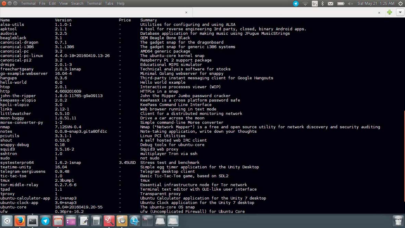Click summary 'multiplayer Tron via ssh'

169,154
